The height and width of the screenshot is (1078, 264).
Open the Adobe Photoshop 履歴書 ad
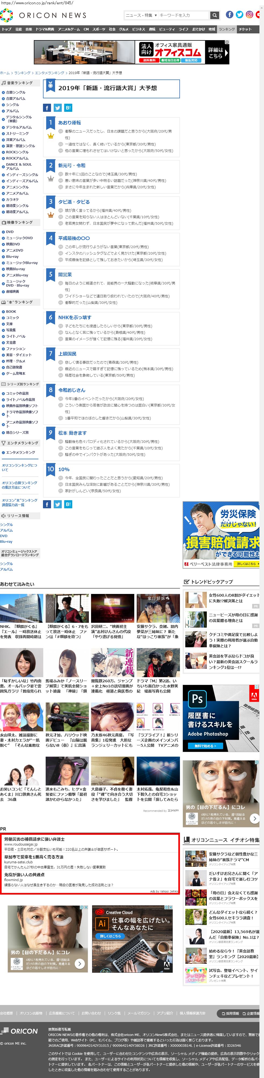pyautogui.click(x=221, y=718)
